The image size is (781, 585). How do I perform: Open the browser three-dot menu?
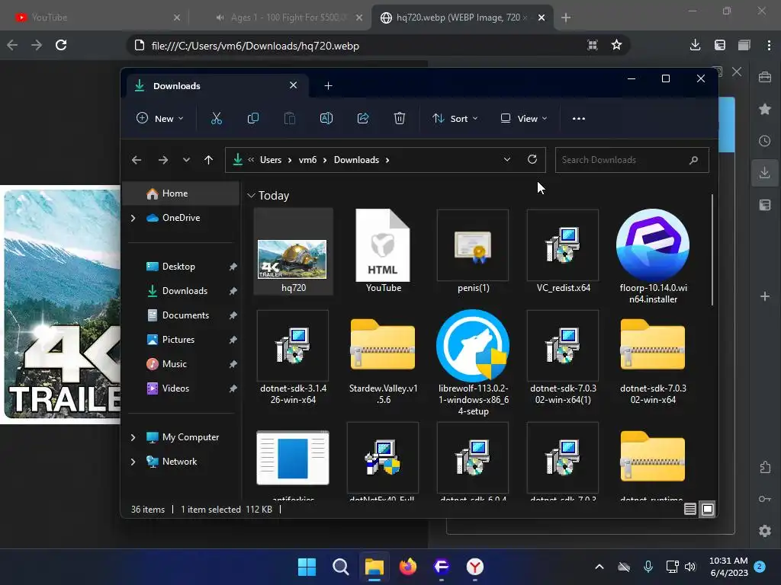click(769, 45)
